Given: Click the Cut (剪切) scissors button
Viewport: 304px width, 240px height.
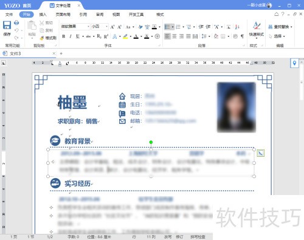Looking at the screenshot, I should (46, 23).
